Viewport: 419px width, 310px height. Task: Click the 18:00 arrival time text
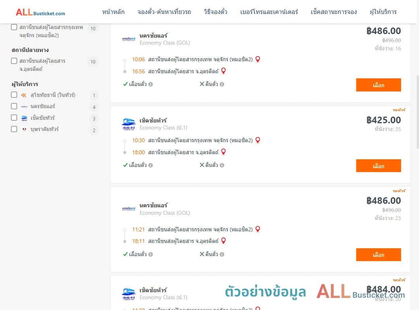click(139, 152)
